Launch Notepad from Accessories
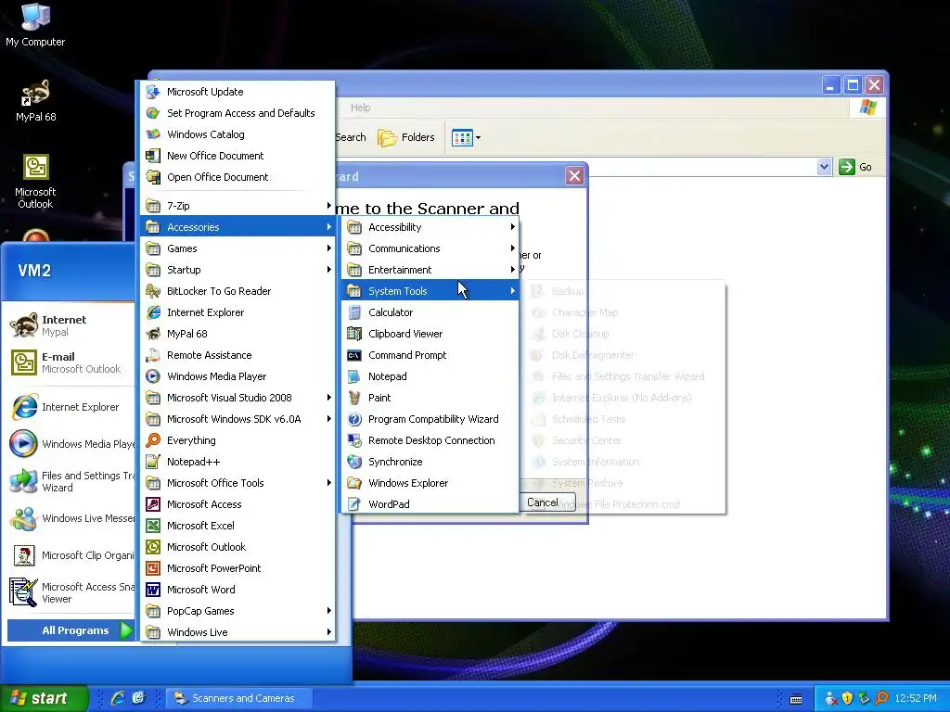This screenshot has height=712, width=950. tap(430, 376)
